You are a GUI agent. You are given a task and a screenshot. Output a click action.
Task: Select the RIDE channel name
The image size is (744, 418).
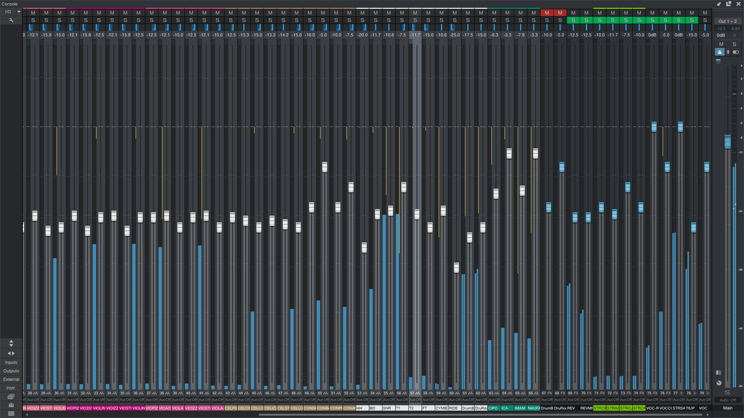[454, 408]
